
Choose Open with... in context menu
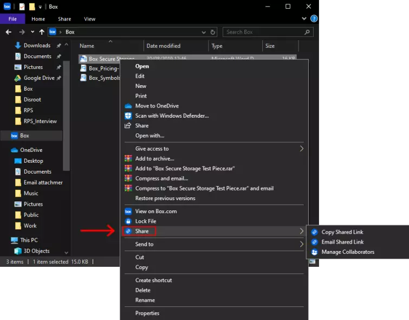tap(150, 136)
